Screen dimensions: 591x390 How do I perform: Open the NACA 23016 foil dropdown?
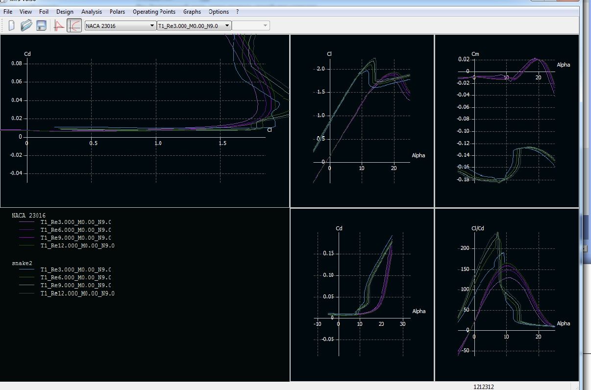click(x=120, y=25)
